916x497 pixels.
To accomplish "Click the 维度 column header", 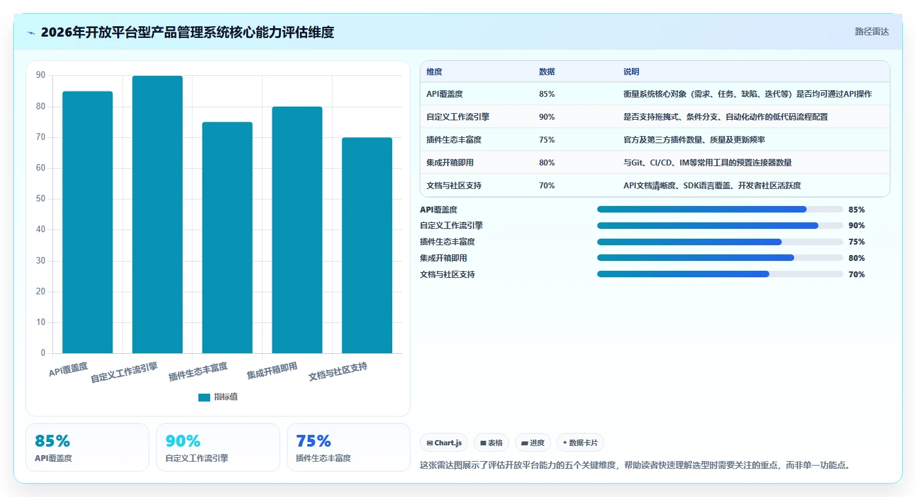I will (434, 71).
